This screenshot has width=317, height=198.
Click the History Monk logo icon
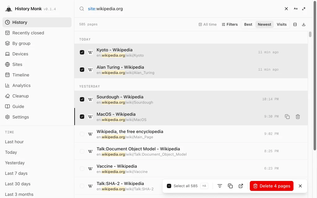click(x=9, y=9)
